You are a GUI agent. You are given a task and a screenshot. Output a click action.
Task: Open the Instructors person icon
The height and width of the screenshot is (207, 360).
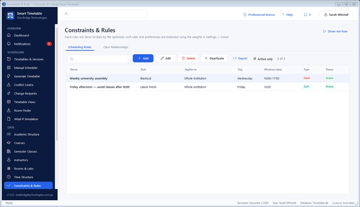[x=9, y=160]
